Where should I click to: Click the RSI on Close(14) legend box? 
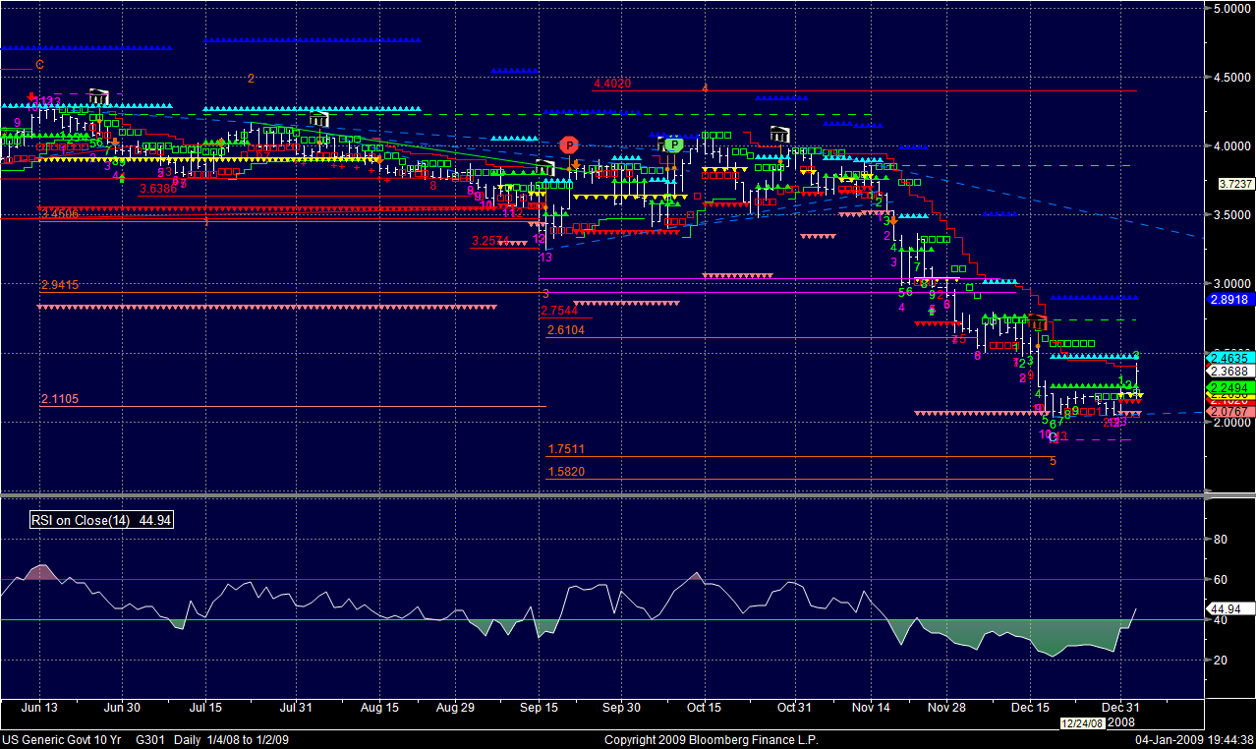[x=102, y=520]
